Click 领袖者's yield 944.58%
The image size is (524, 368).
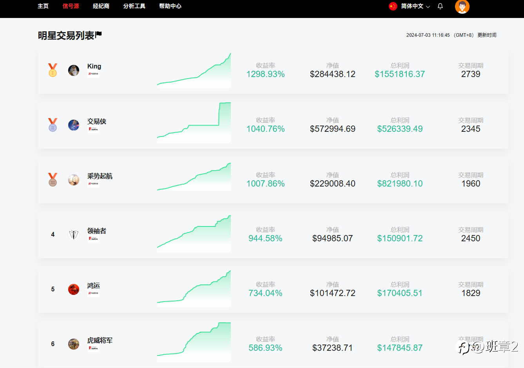coord(265,239)
